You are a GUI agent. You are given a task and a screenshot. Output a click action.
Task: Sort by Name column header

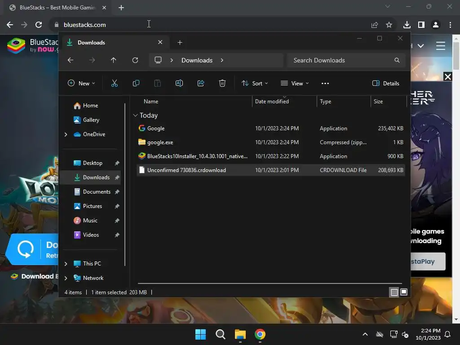tap(151, 102)
